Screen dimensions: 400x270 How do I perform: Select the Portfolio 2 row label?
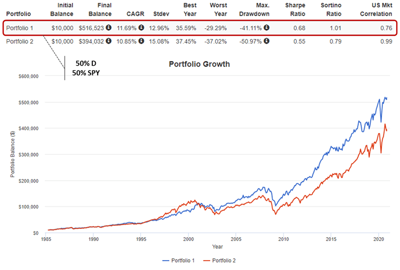pyautogui.click(x=20, y=41)
